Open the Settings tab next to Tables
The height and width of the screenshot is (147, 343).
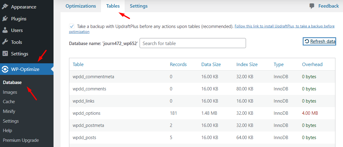[139, 6]
